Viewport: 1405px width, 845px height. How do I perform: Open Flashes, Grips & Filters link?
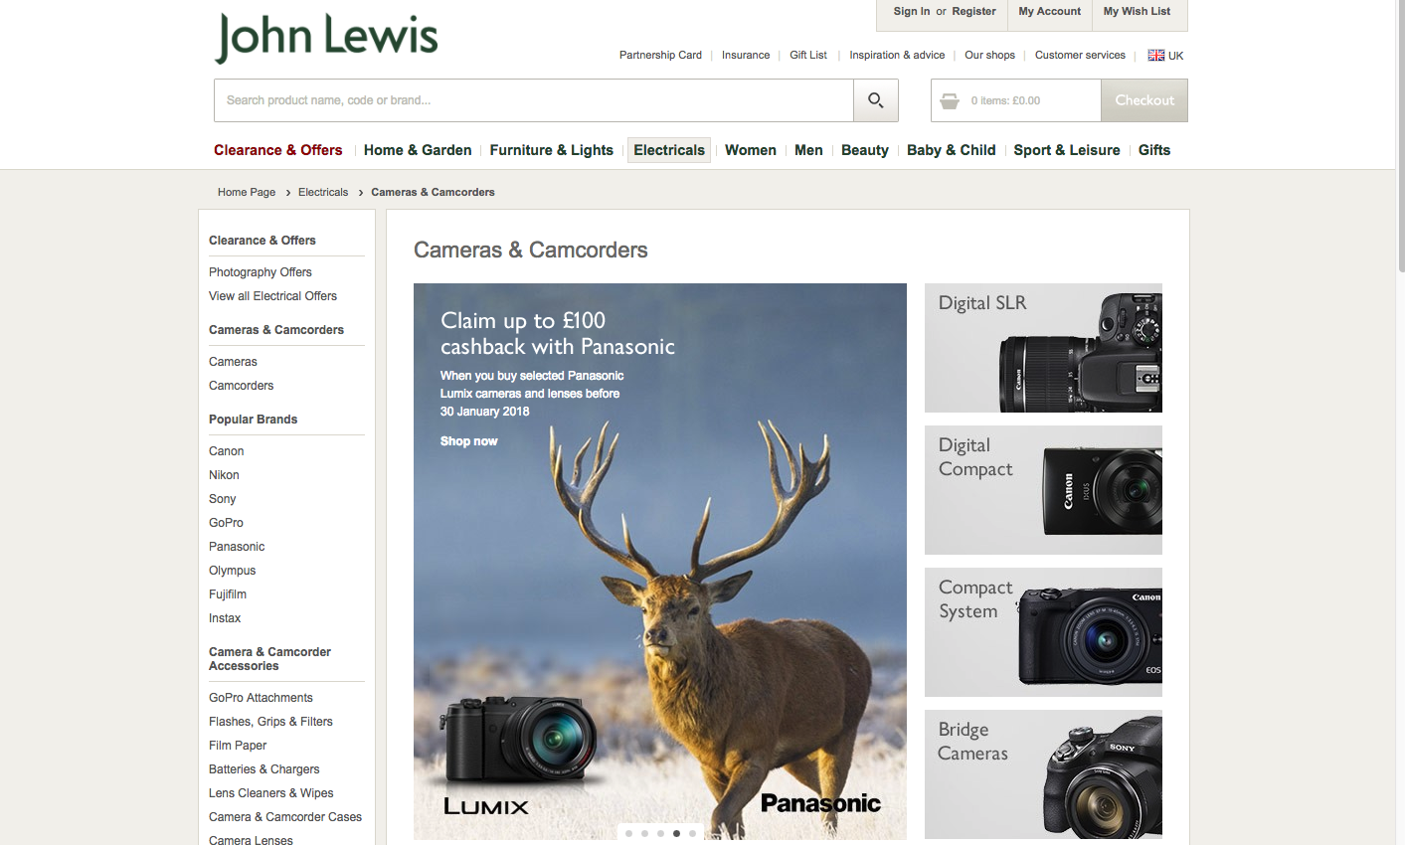[x=270, y=722]
